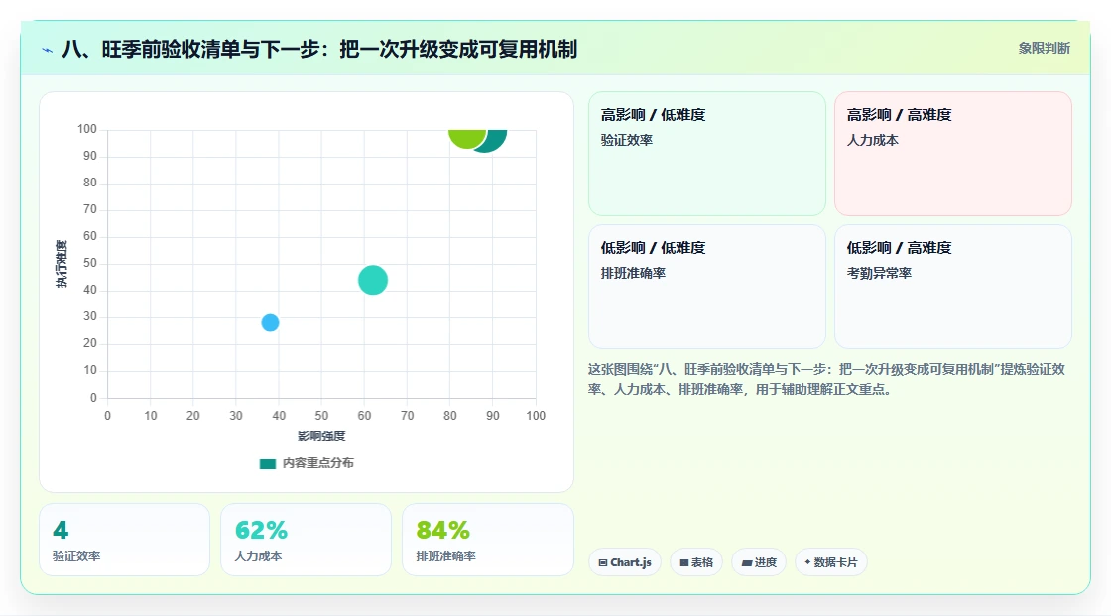
Task: Click the lightning icon beside the section title
Action: pos(48,50)
